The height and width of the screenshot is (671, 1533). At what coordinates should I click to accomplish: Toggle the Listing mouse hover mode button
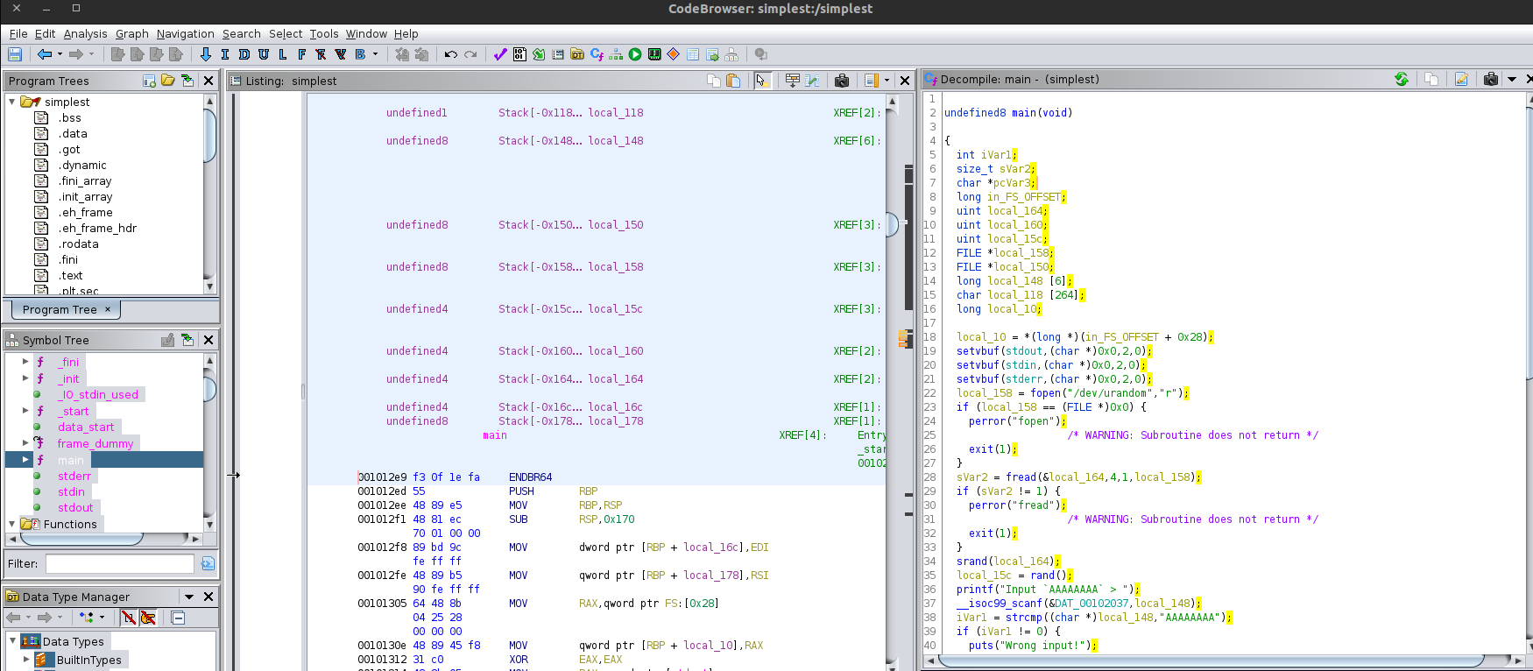[x=761, y=81]
